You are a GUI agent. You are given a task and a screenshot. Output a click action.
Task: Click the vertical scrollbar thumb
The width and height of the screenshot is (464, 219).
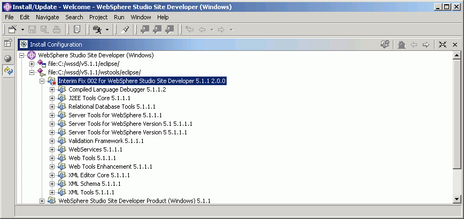pos(457,115)
